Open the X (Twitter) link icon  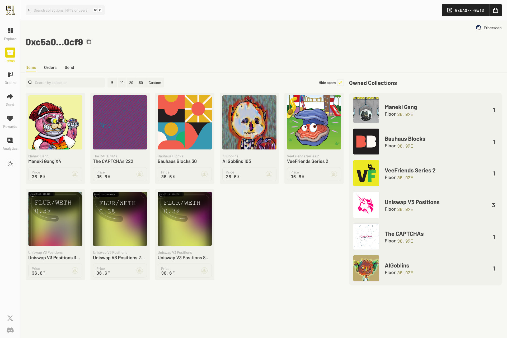[10, 318]
